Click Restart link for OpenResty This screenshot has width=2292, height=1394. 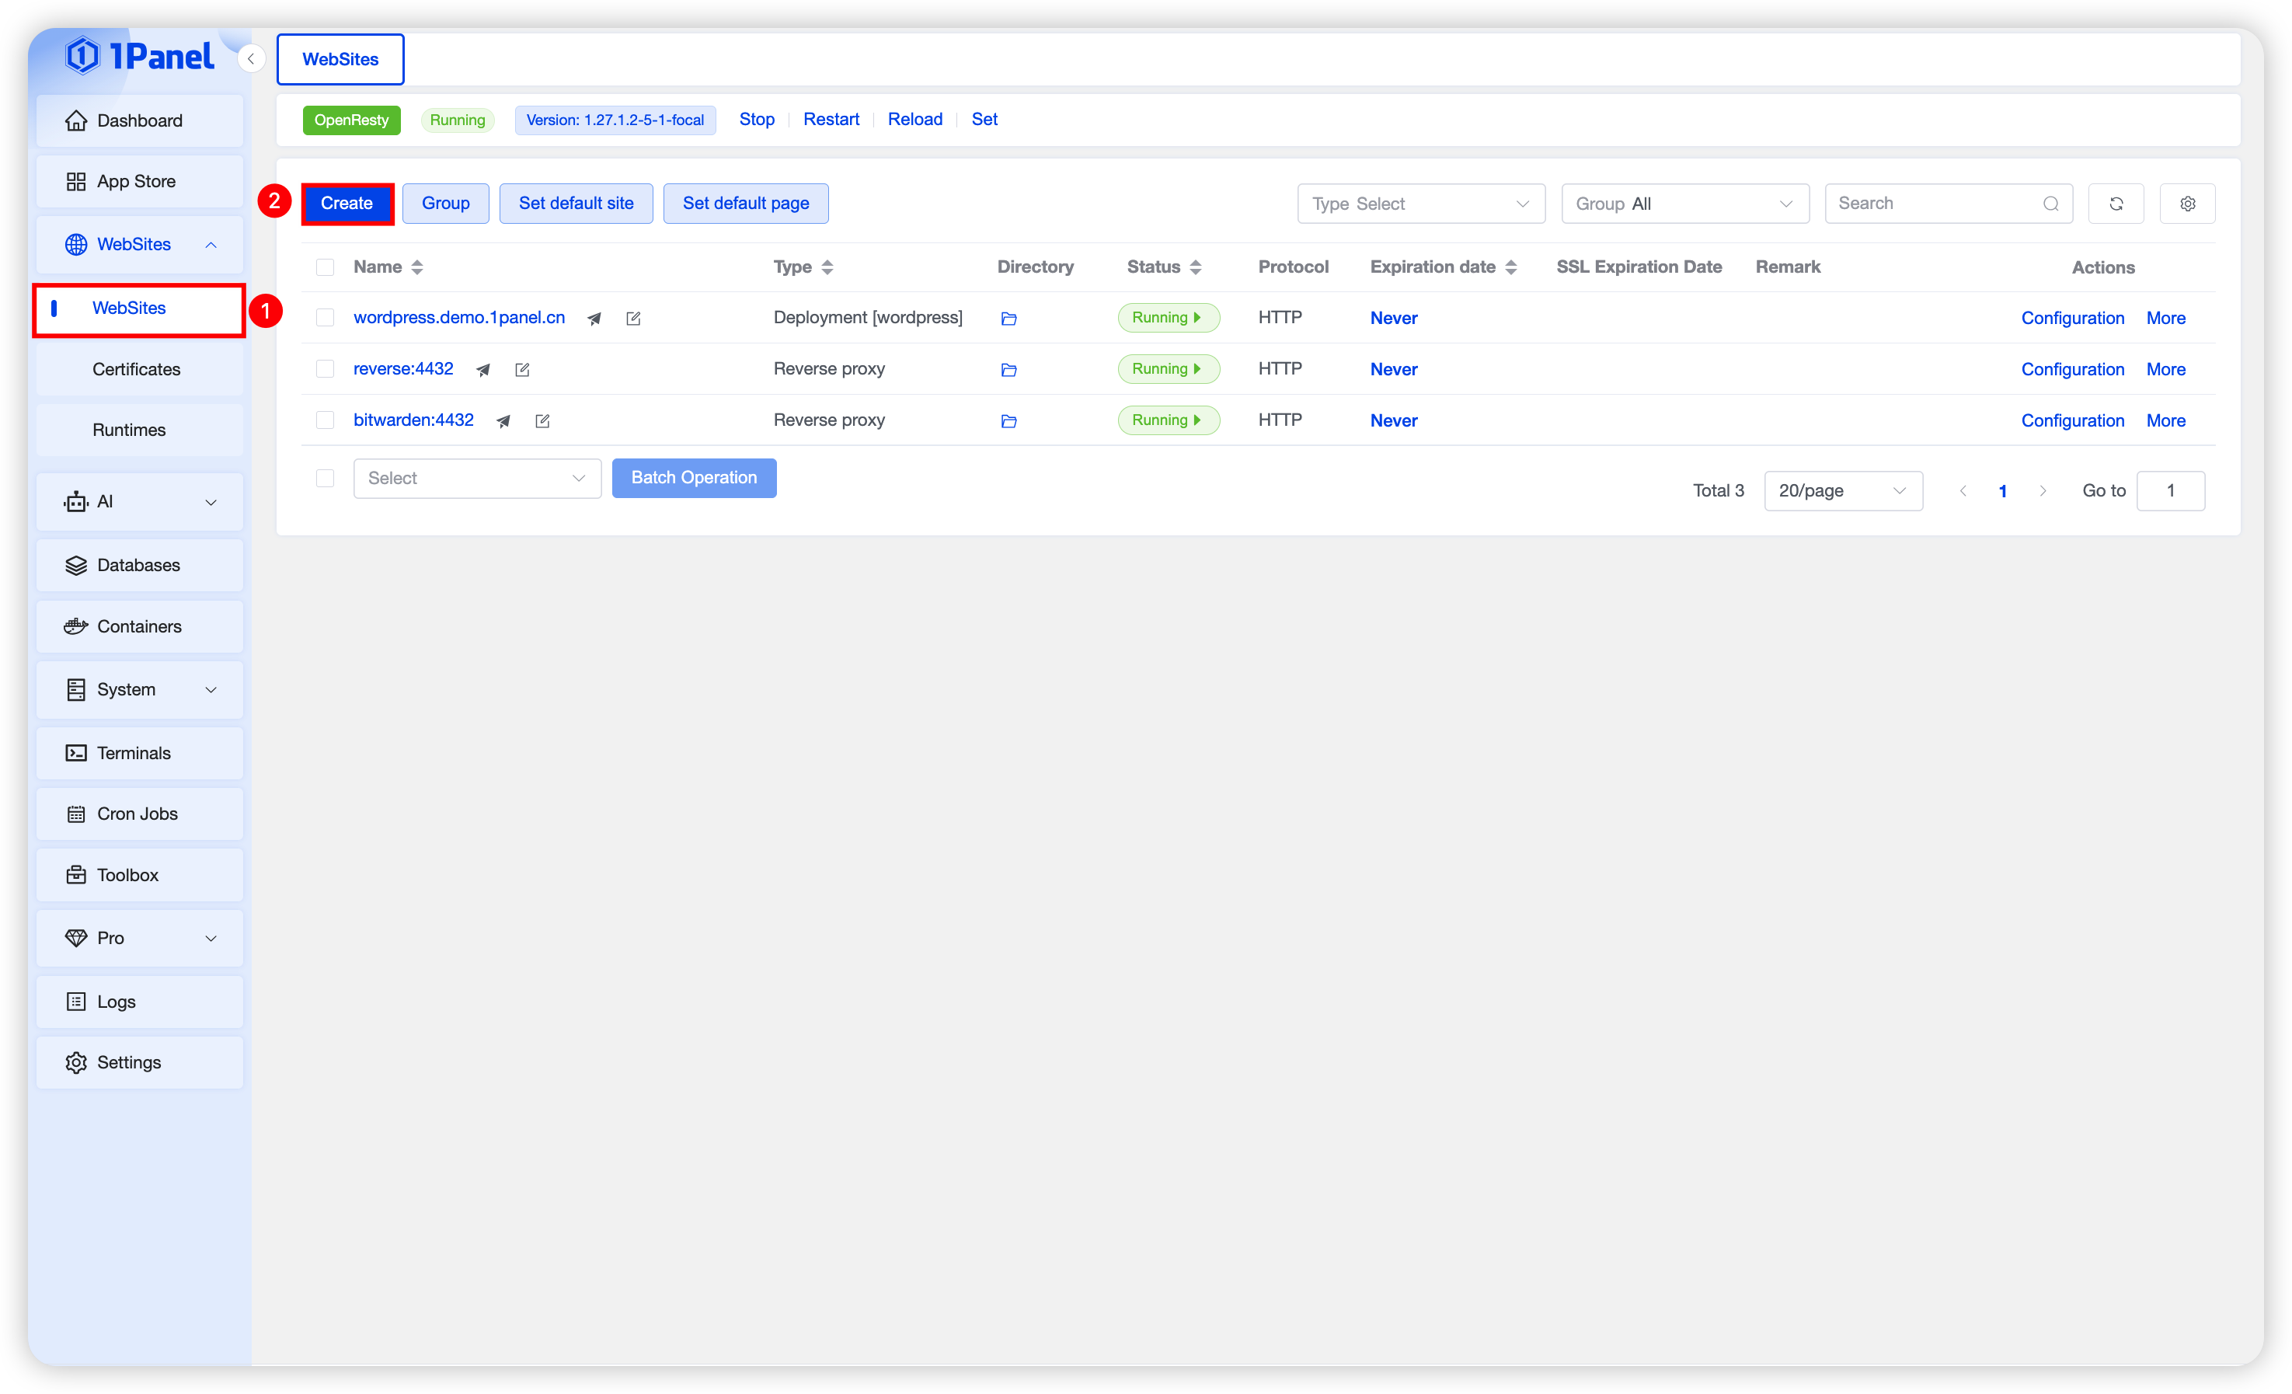pyautogui.click(x=831, y=119)
